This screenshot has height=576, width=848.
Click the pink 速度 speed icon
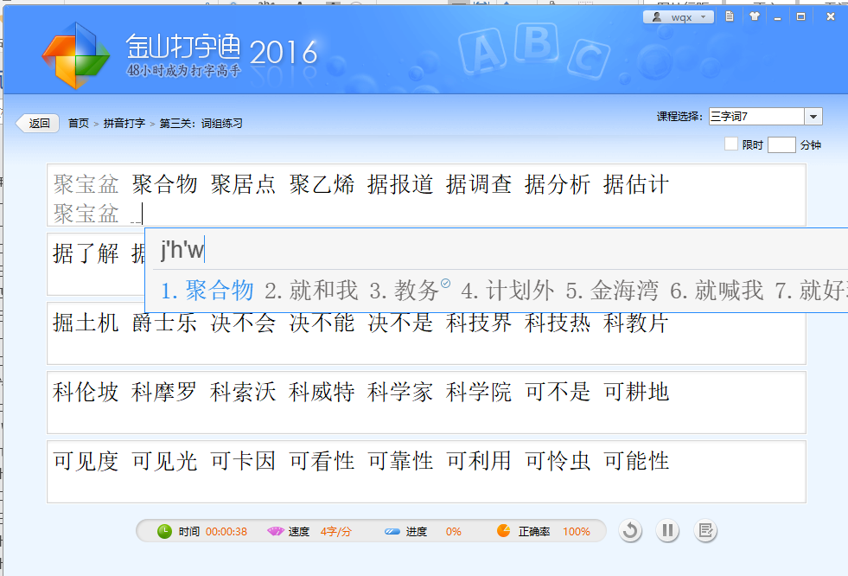(273, 531)
